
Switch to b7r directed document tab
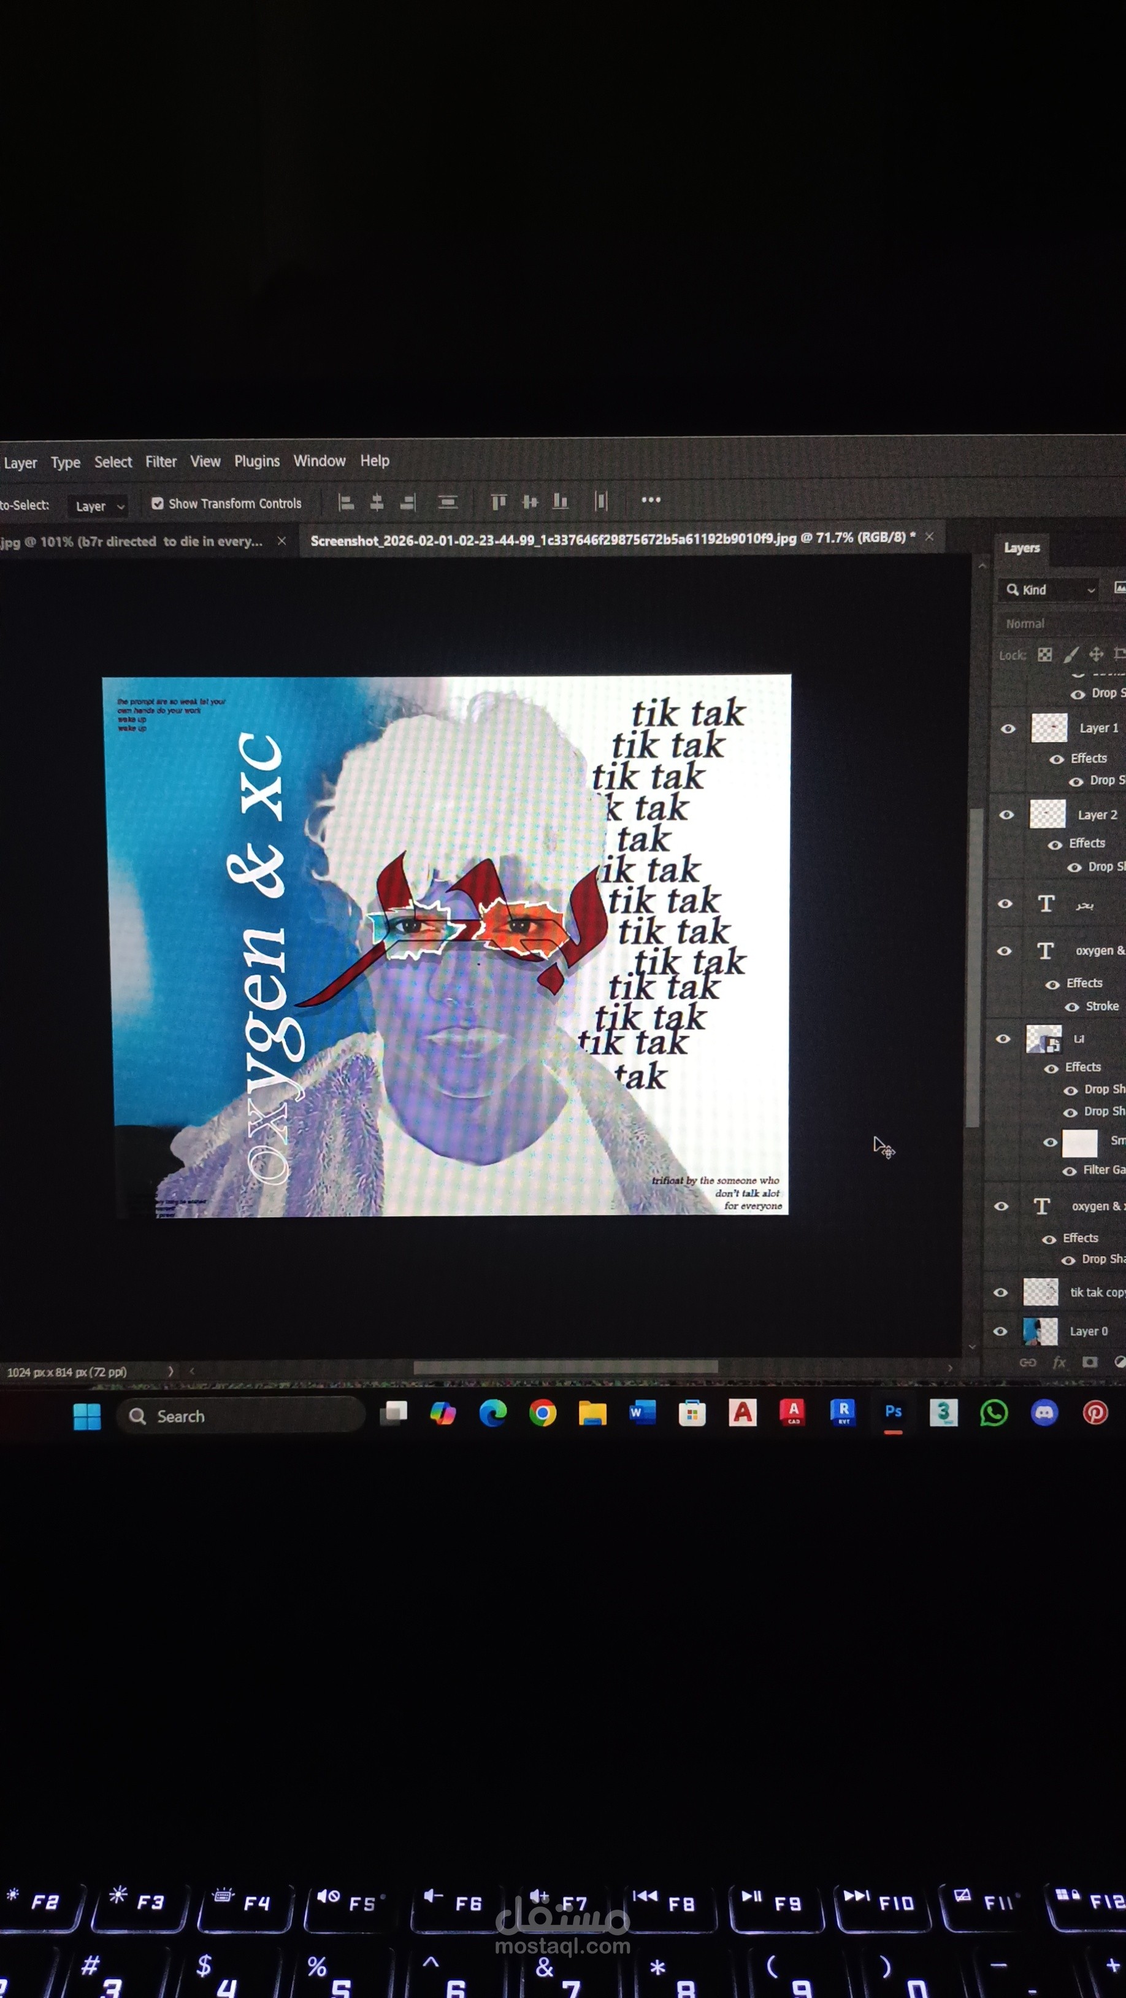(132, 541)
